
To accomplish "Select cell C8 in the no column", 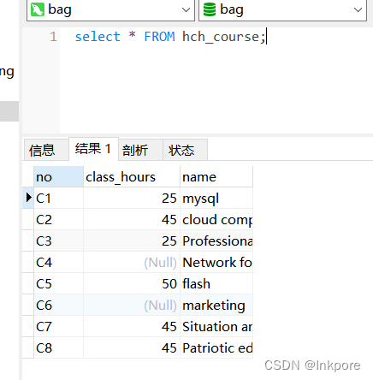I will click(x=58, y=347).
